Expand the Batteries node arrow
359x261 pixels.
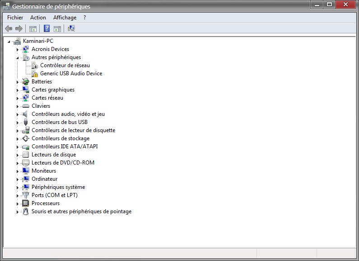pyautogui.click(x=18, y=82)
